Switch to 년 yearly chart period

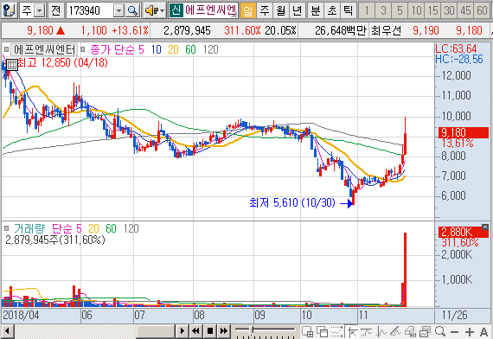tap(298, 10)
